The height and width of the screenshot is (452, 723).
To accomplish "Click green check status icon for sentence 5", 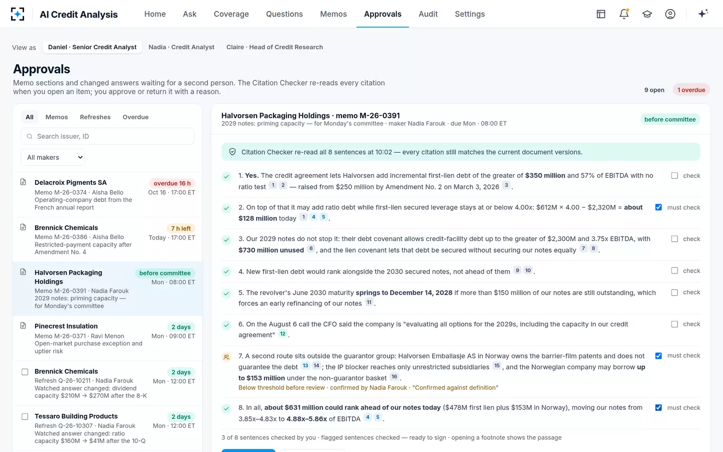I will click(x=226, y=293).
